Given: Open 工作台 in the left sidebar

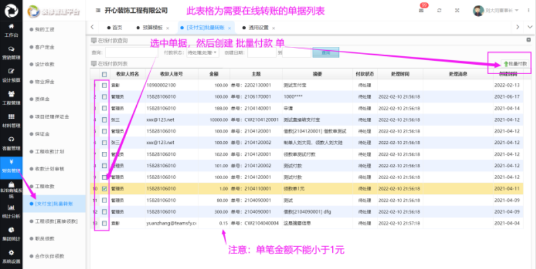Looking at the screenshot, I should tap(11, 30).
